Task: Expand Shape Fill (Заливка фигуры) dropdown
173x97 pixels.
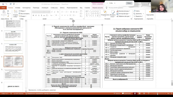Action: click(130, 11)
